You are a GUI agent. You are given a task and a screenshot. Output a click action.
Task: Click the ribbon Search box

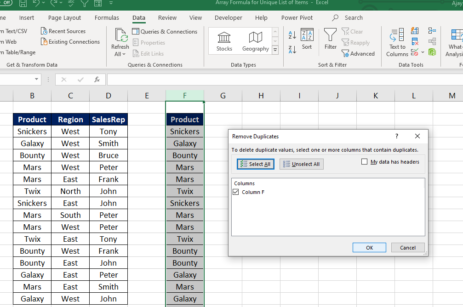tap(349, 18)
